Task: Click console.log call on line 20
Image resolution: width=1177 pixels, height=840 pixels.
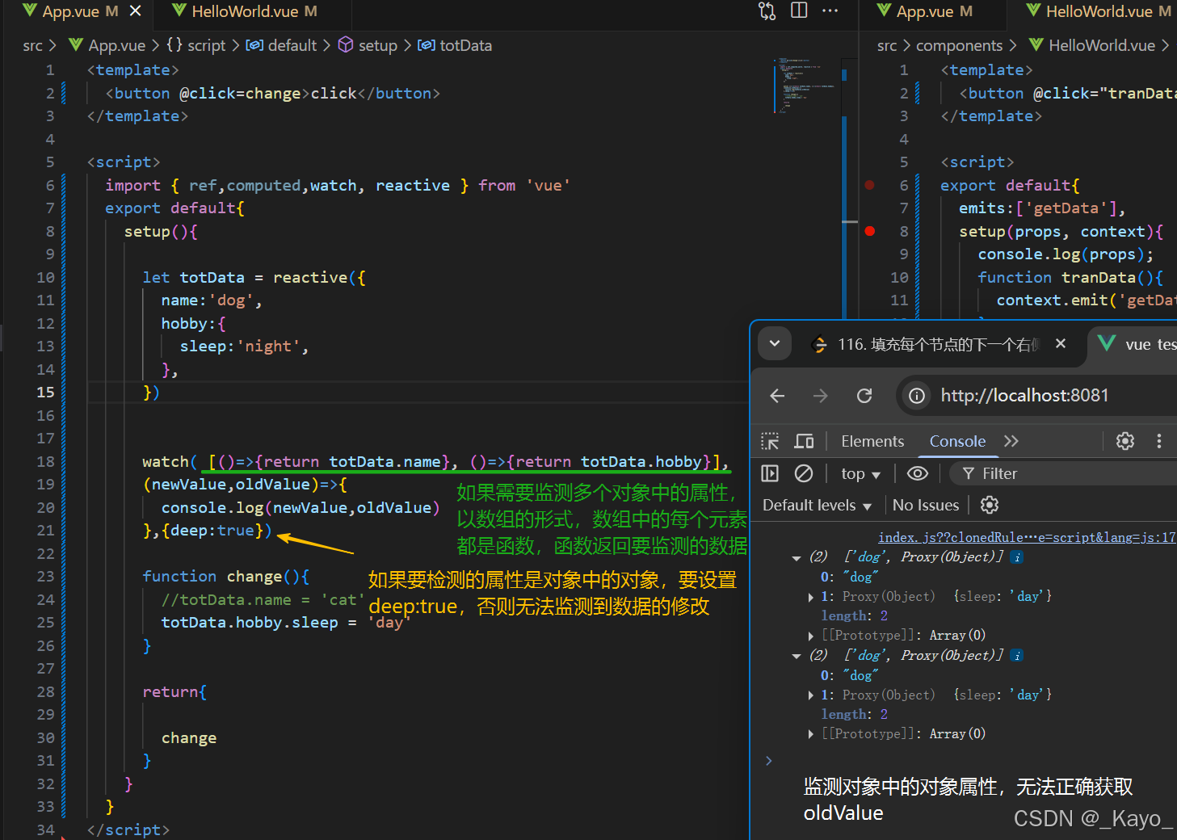Action: tap(212, 508)
